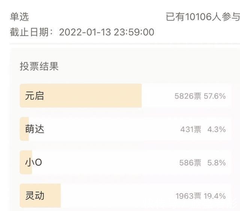Click the 586票 vote count
This screenshot has height=211, width=240.
click(190, 163)
